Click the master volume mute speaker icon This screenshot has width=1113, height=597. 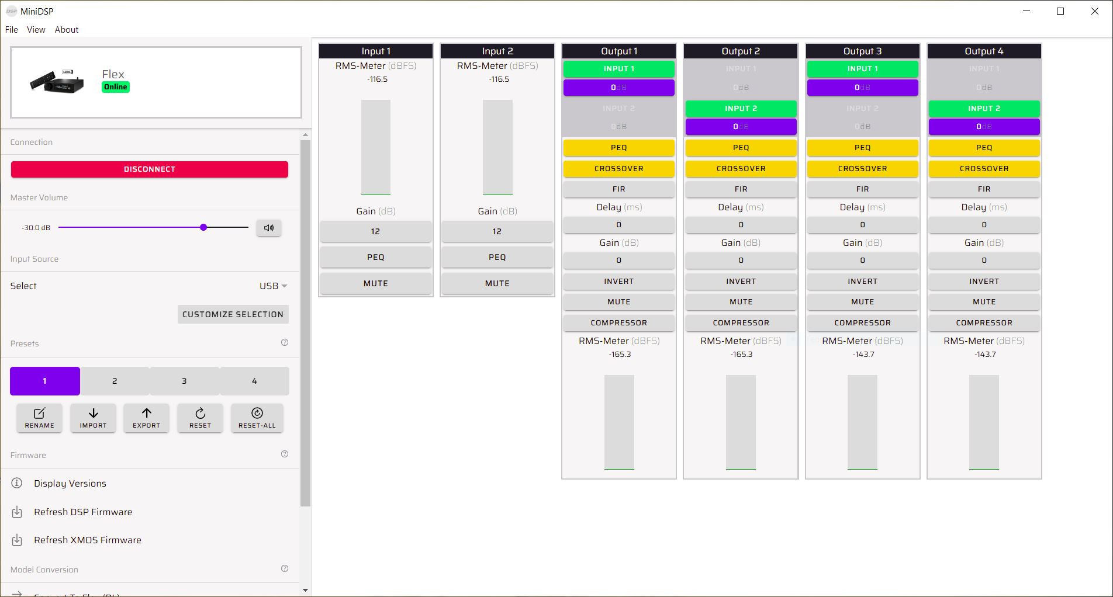click(269, 228)
